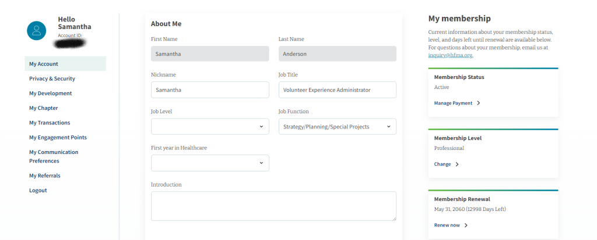Go to My Development page
This screenshot has height=240, width=597.
click(50, 93)
